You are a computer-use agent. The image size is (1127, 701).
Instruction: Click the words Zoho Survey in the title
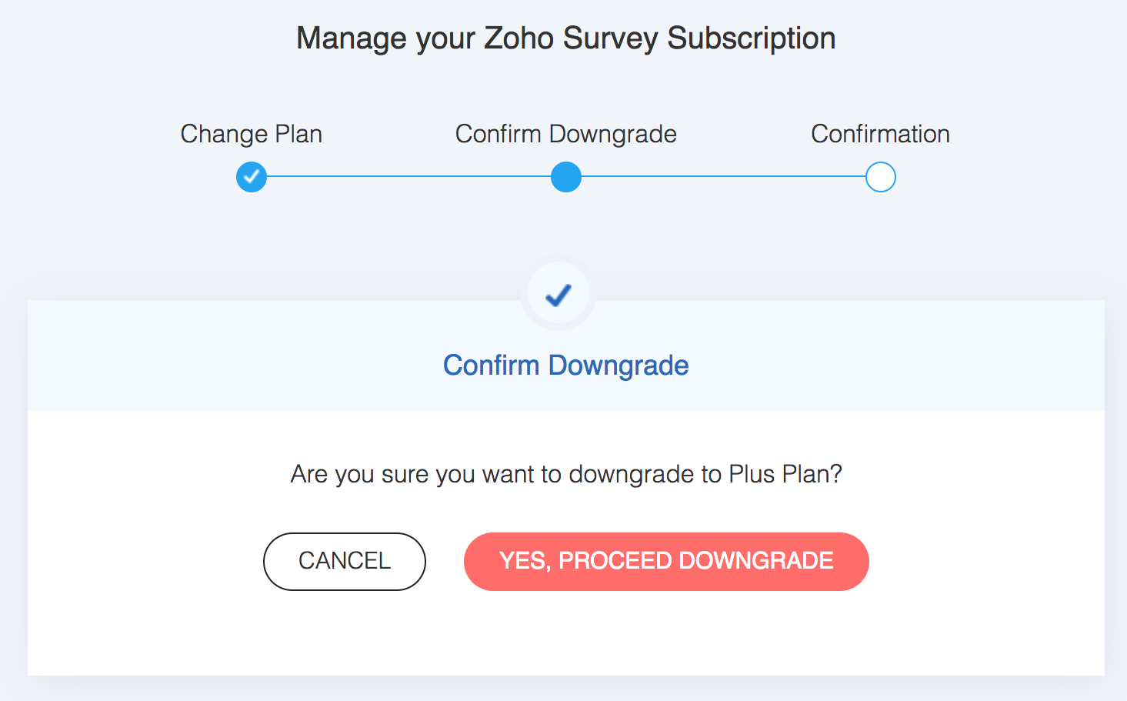[570, 38]
